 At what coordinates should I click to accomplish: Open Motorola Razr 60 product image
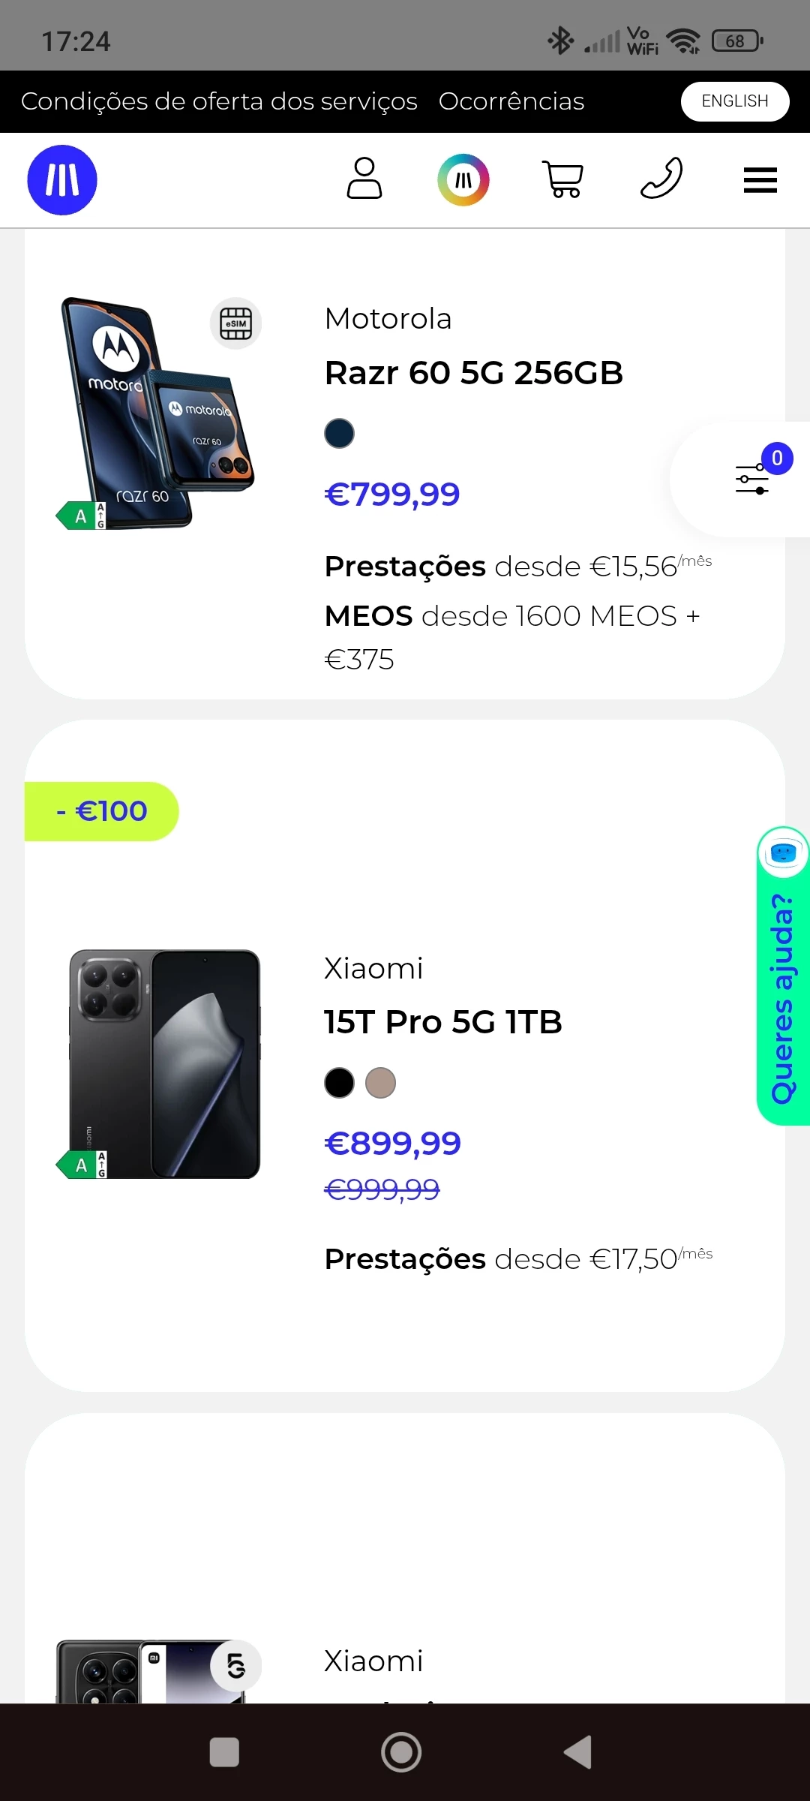(157, 413)
